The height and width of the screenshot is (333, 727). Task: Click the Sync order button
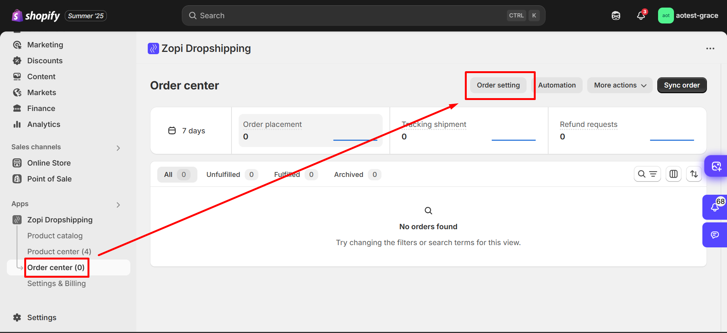click(682, 85)
